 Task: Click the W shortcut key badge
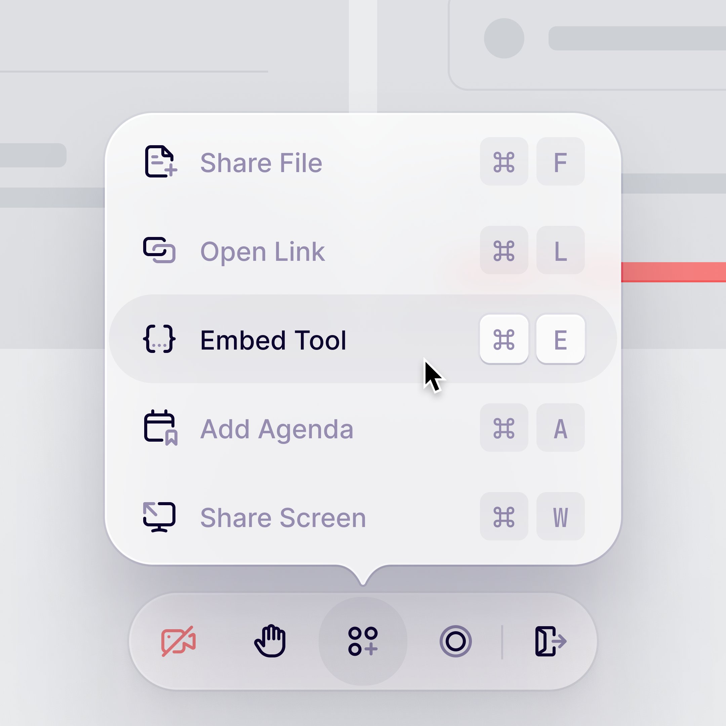[x=560, y=516]
